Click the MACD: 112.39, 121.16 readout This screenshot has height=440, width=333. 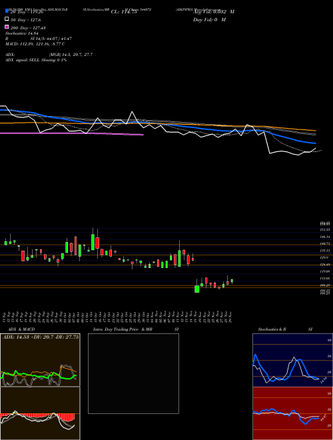pyautogui.click(x=35, y=44)
